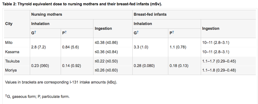Viewport: 258px width, 104px height.
Task: Click the I-131 intake amounts footnote text
Action: [61, 82]
